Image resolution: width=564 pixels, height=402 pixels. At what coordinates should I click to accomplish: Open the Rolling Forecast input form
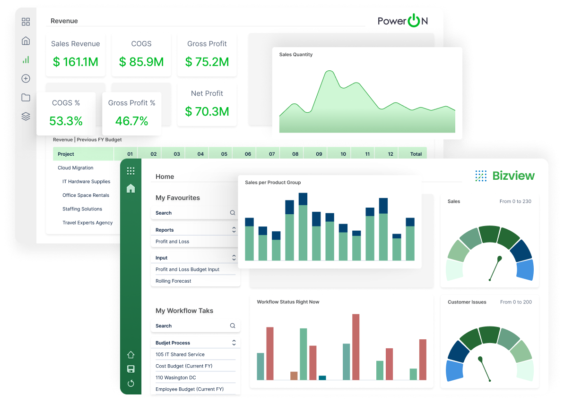click(173, 281)
